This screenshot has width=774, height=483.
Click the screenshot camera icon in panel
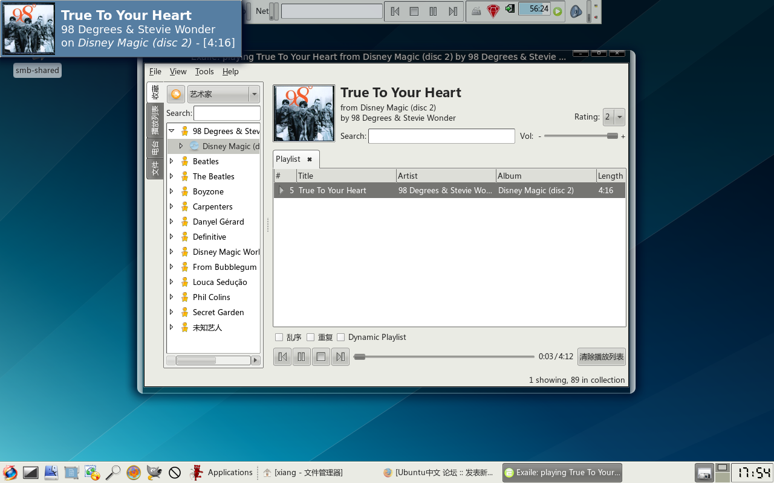704,473
